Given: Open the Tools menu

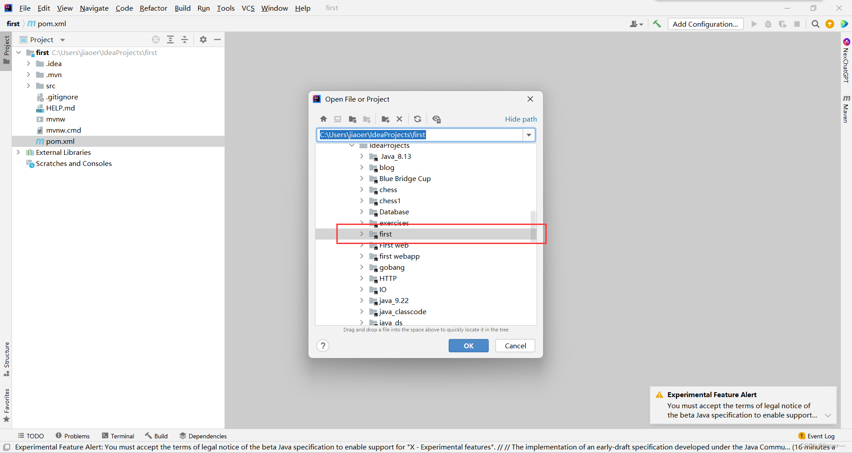Looking at the screenshot, I should pos(226,8).
